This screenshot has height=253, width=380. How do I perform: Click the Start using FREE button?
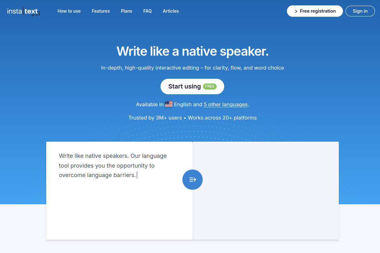coord(192,86)
